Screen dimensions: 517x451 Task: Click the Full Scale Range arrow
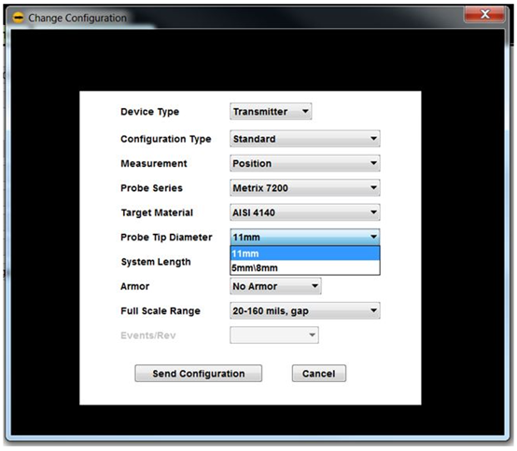(373, 311)
